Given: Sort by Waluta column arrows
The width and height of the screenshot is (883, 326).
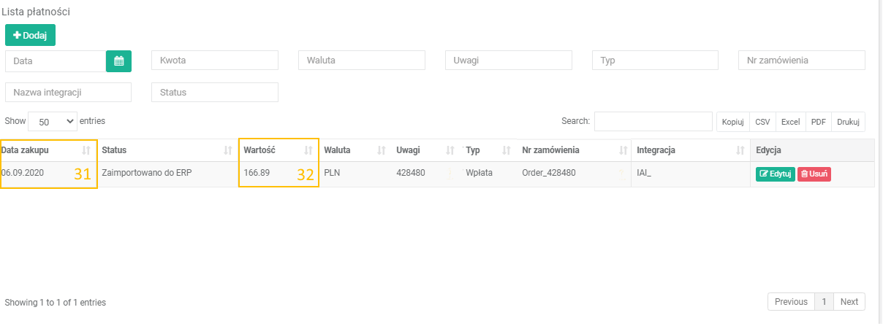Looking at the screenshot, I should tap(381, 150).
